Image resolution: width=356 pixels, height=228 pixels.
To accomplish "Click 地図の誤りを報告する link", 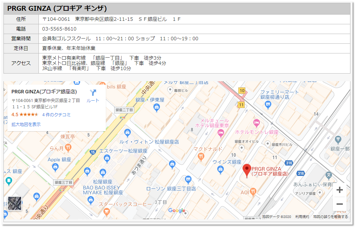I will click(x=331, y=217).
